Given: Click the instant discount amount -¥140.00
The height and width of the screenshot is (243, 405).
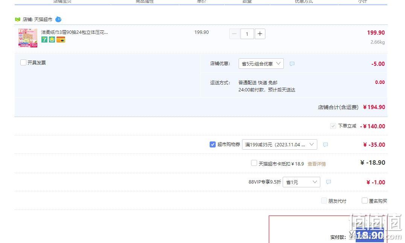Looking at the screenshot, I should click(373, 126).
